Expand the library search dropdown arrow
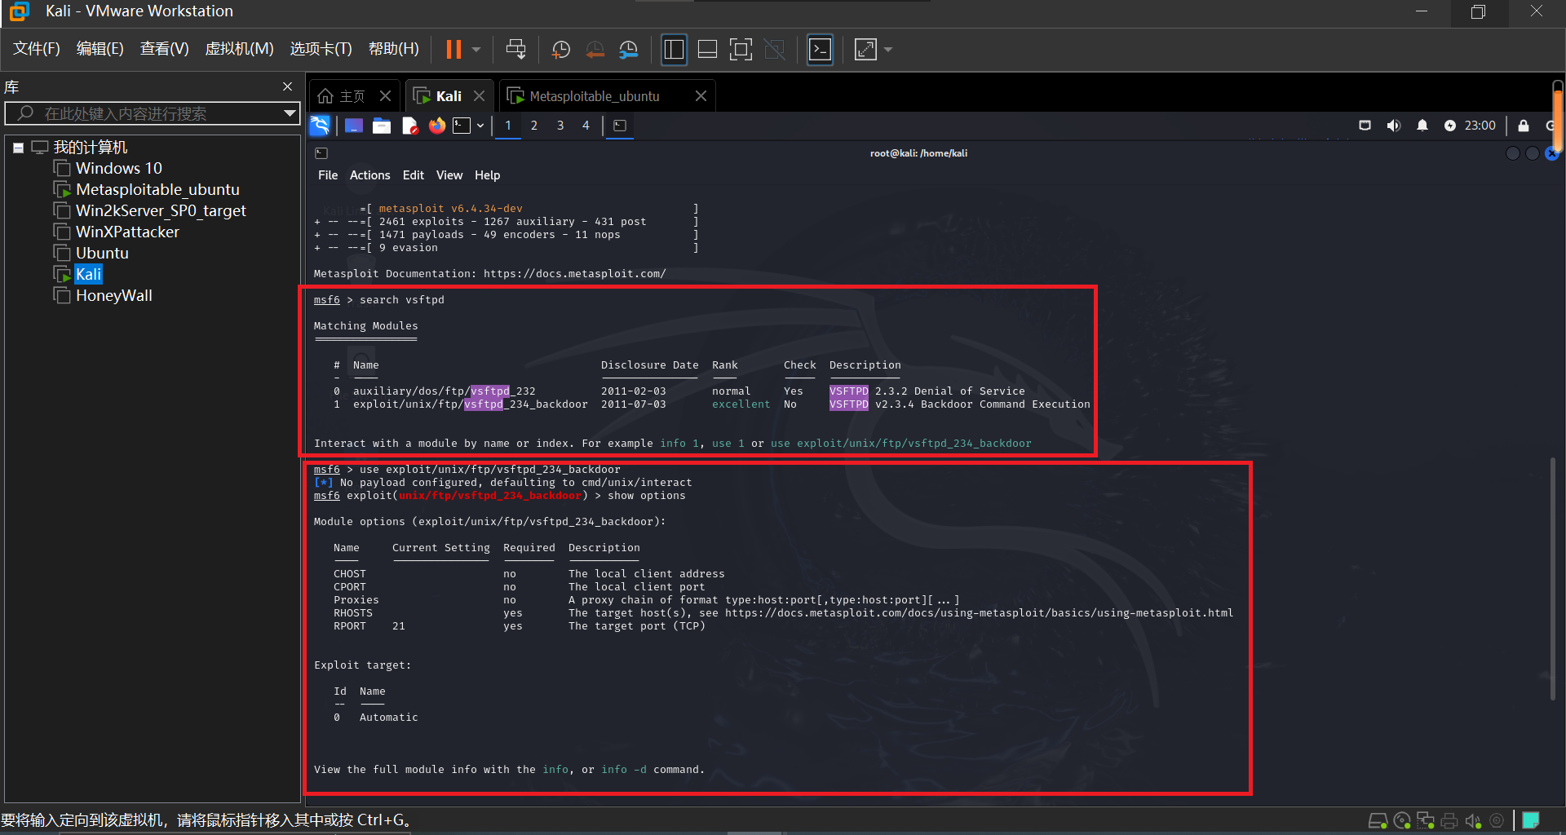This screenshot has height=835, width=1566. pos(289,113)
